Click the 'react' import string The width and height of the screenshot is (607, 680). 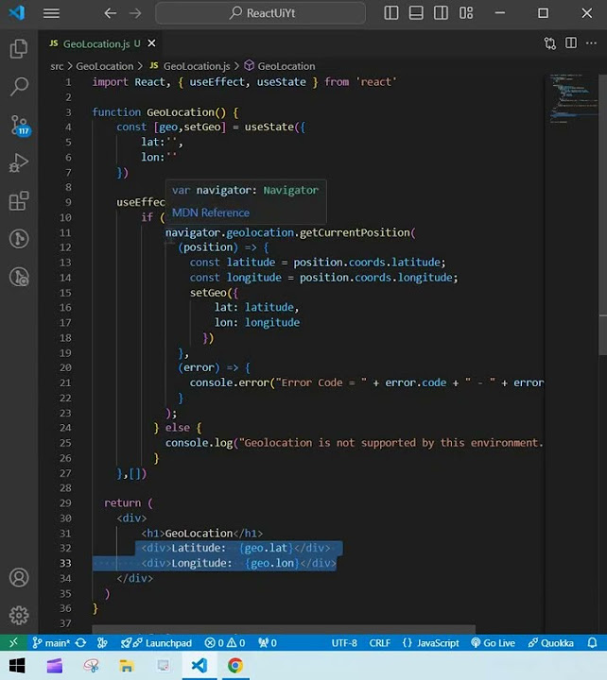(376, 82)
